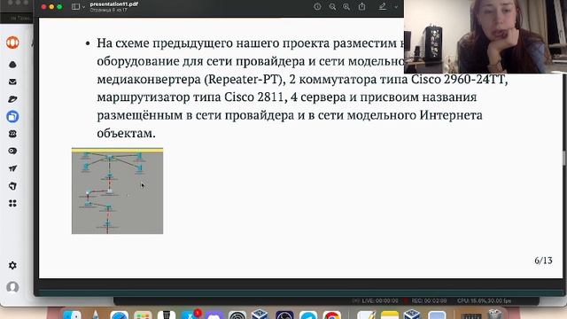This screenshot has width=567, height=319.
Task: Open the yellow Notes app in Dock
Action: tap(390, 315)
